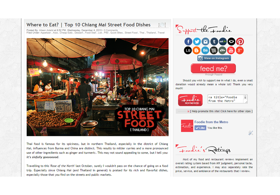
Task: Open the Blogger icon
Action: point(196,50)
